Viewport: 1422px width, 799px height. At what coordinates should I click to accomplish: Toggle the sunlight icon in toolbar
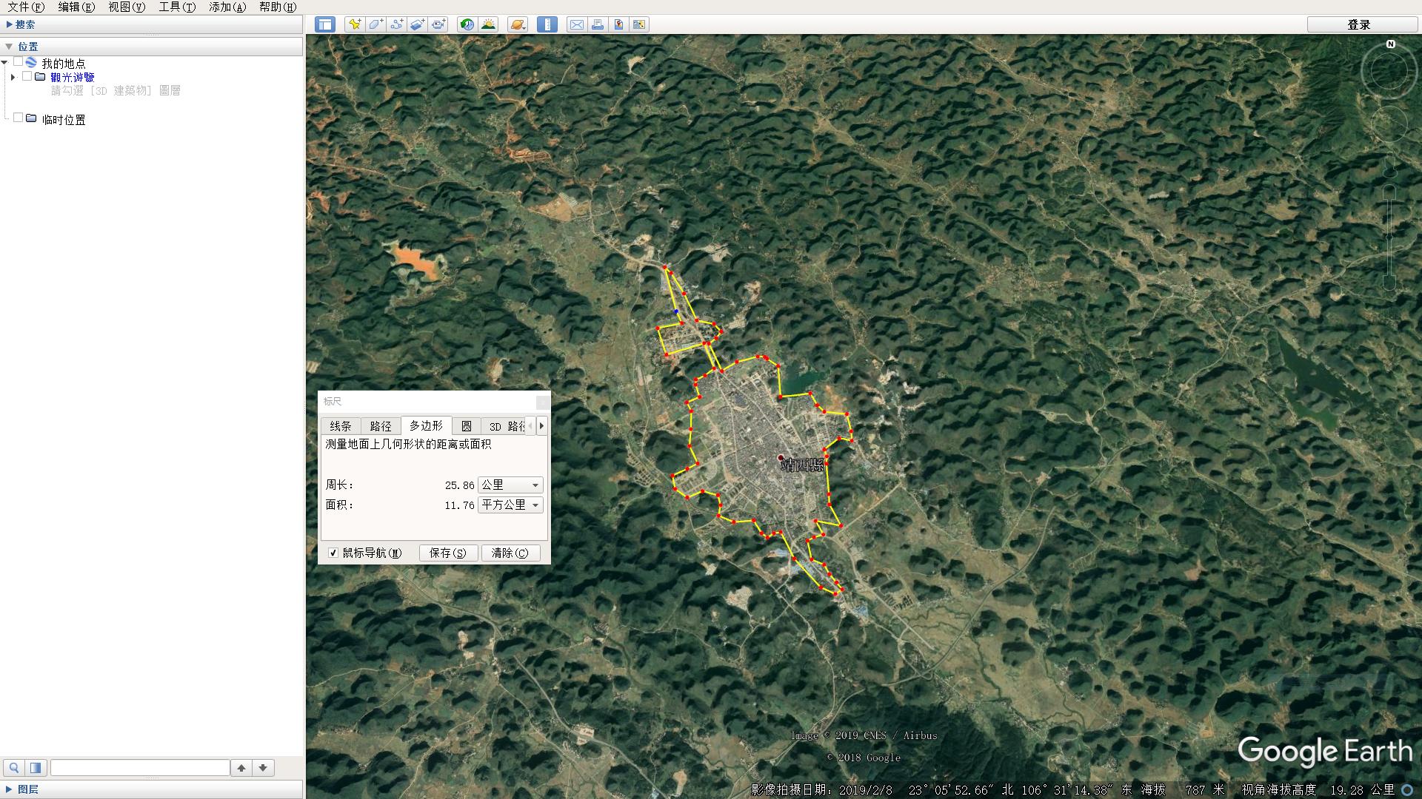488,24
